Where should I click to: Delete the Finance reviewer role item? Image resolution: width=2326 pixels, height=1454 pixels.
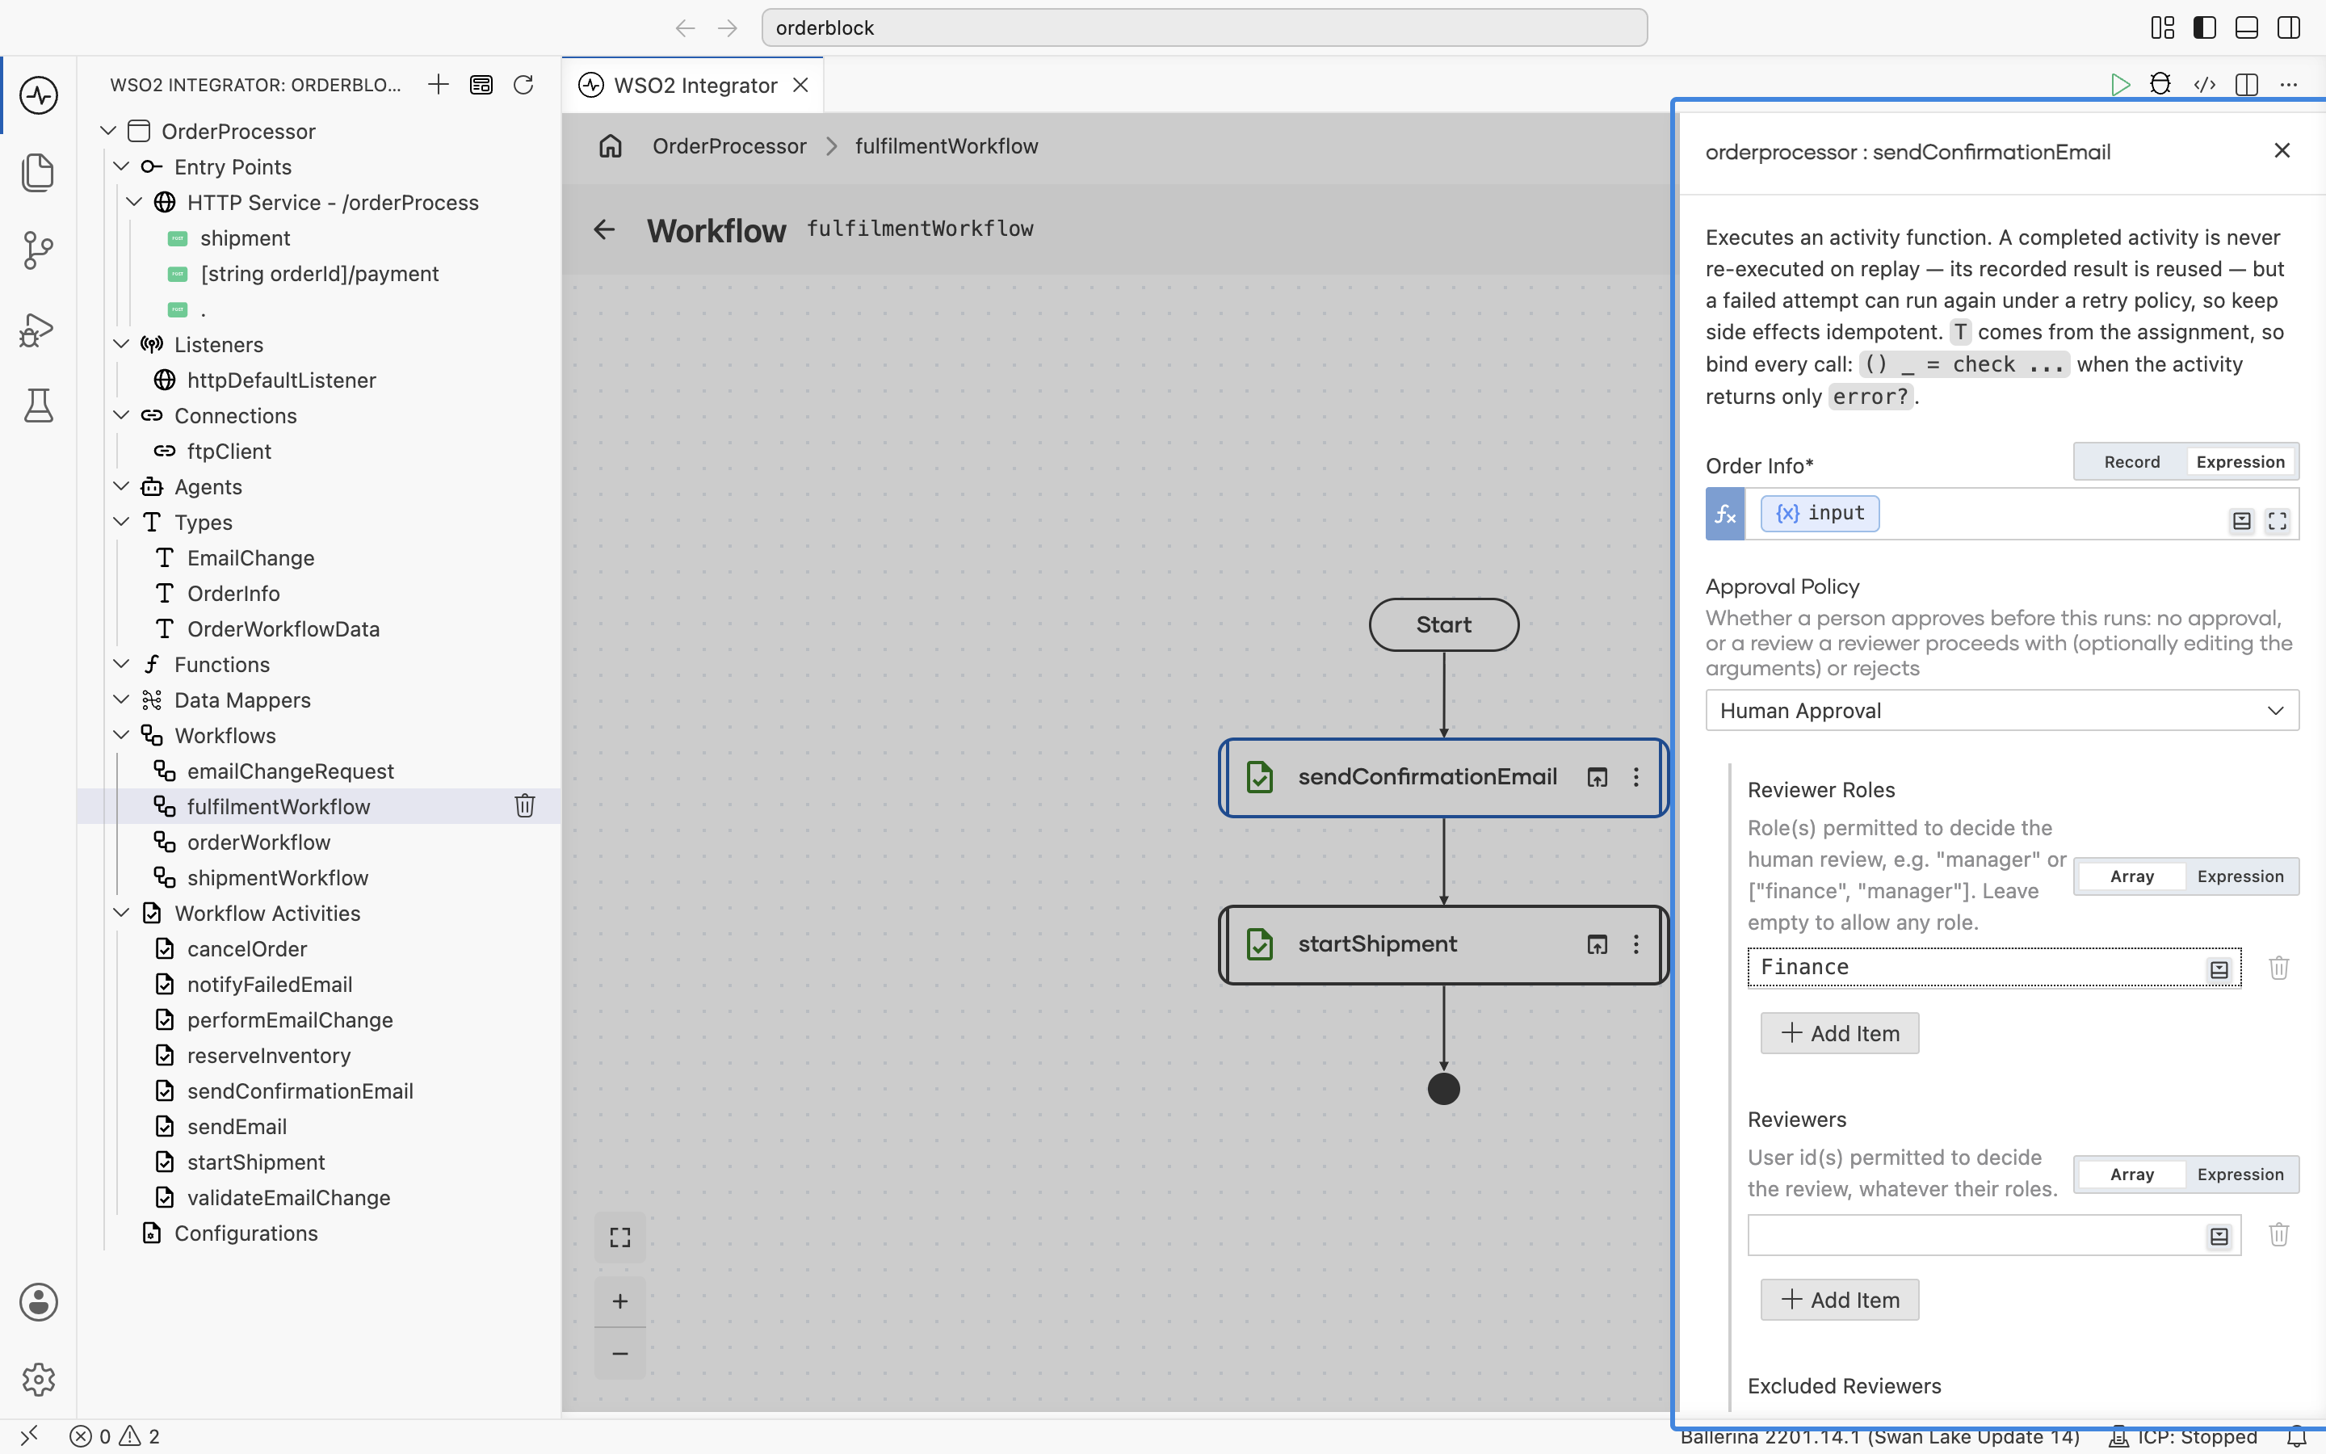point(2279,968)
